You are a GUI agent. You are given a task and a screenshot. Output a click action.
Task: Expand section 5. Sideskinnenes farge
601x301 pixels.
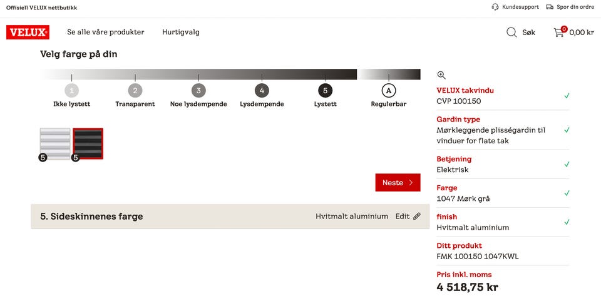(230, 217)
